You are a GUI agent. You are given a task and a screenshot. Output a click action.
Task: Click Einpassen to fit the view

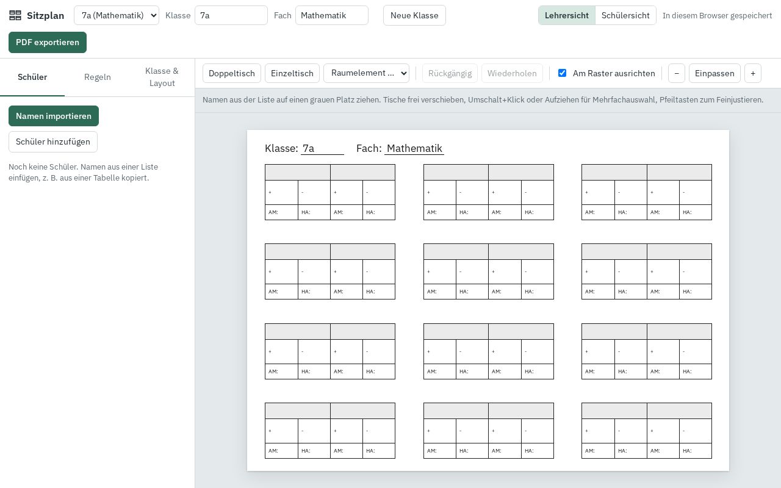714,73
